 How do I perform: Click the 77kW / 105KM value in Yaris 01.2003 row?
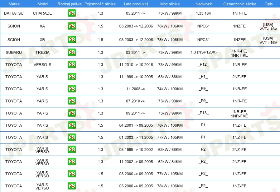[170, 137]
